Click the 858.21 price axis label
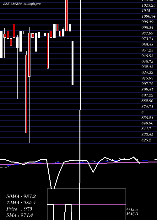The width and height of the screenshot is (157, 220). tap(147, 118)
